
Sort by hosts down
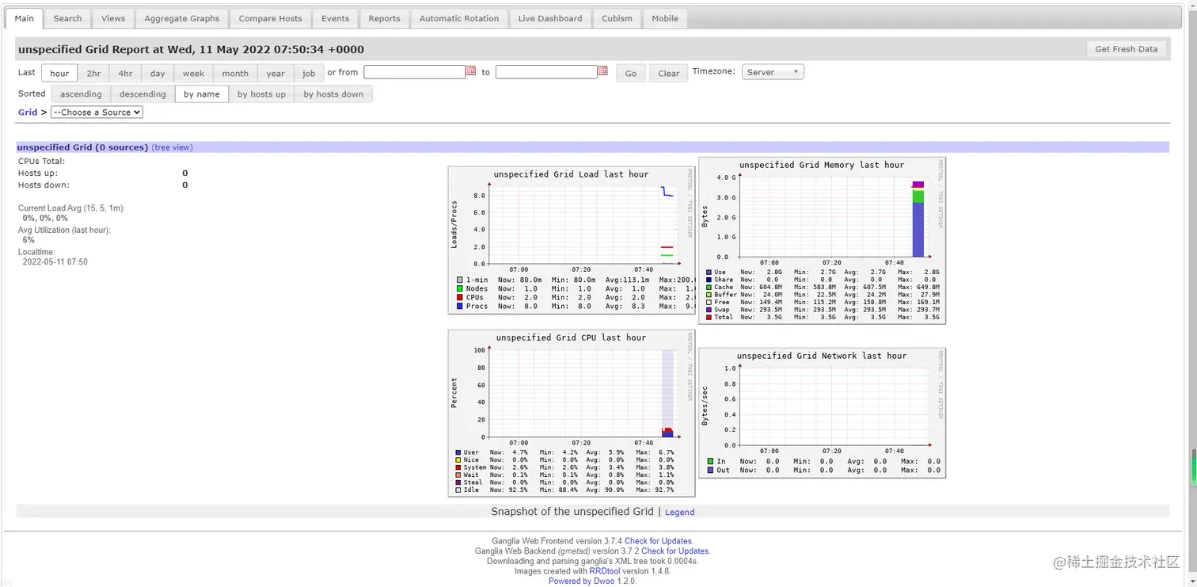coord(333,93)
